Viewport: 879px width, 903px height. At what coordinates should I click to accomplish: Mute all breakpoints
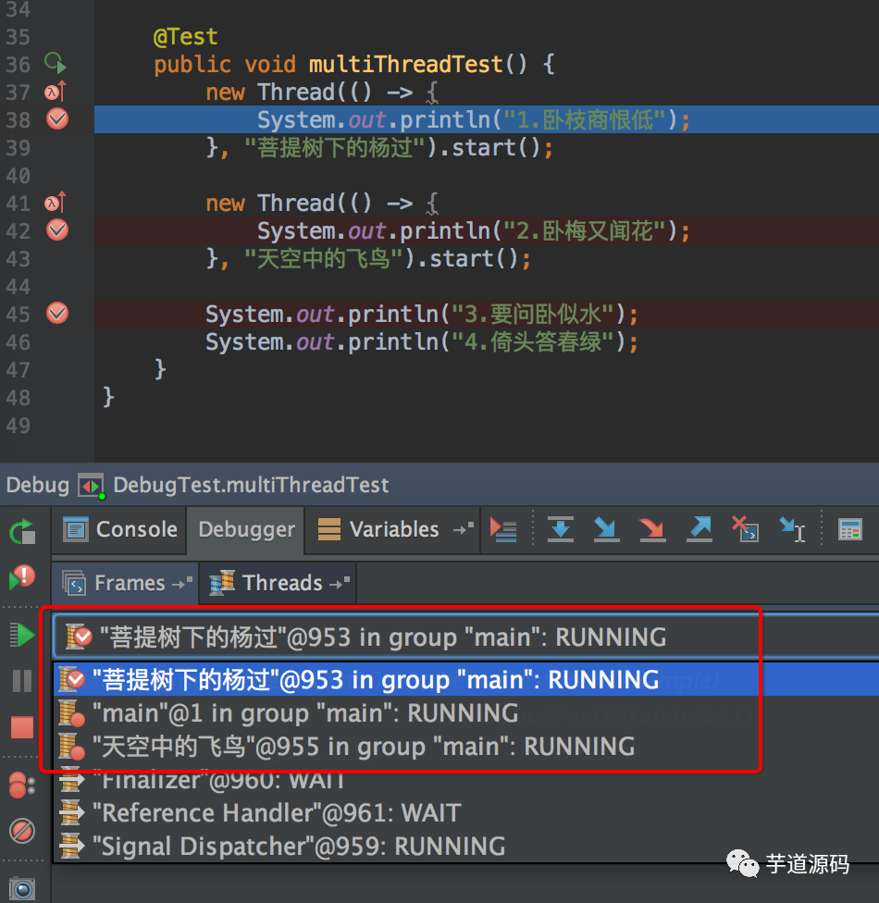point(22,831)
